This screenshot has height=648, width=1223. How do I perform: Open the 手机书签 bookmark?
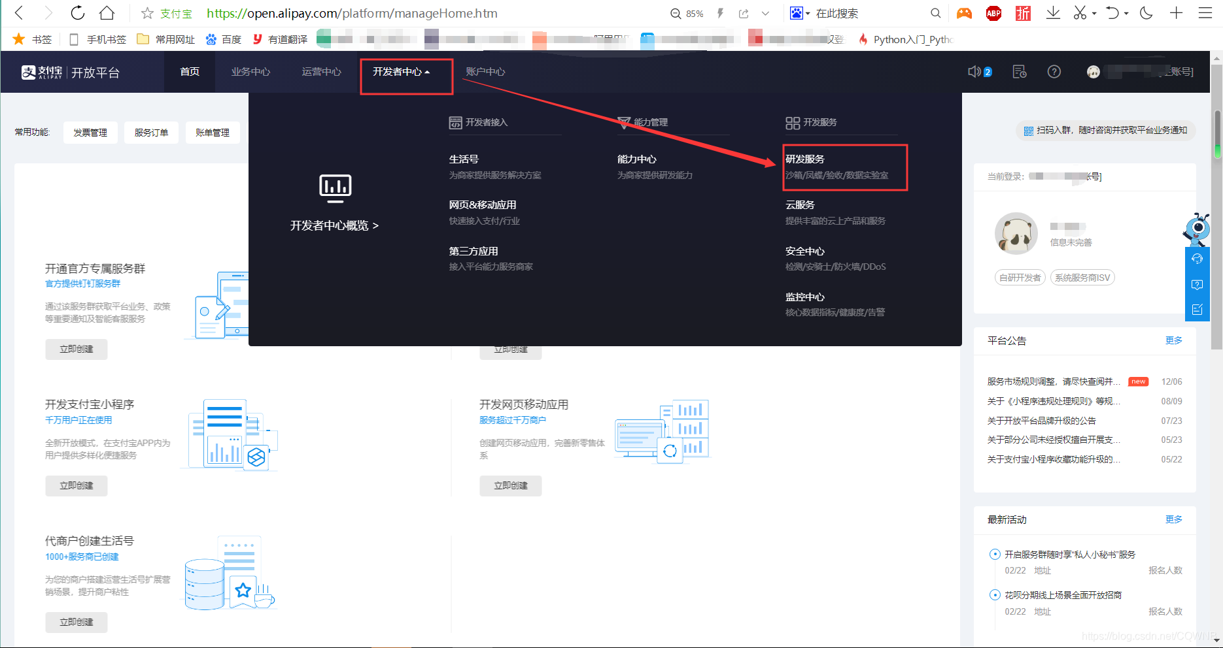pyautogui.click(x=98, y=39)
